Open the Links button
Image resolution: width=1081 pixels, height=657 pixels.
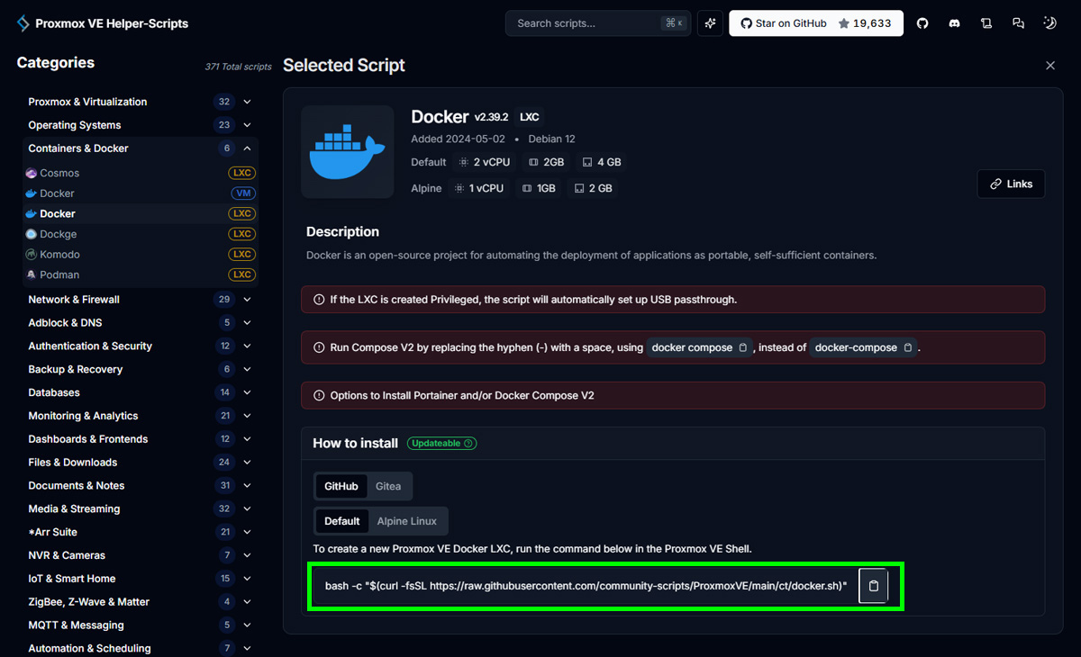tap(1011, 184)
